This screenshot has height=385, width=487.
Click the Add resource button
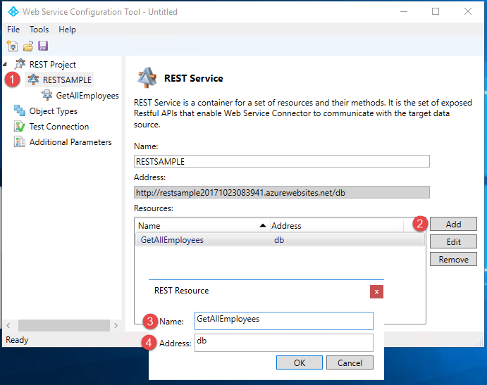(453, 224)
